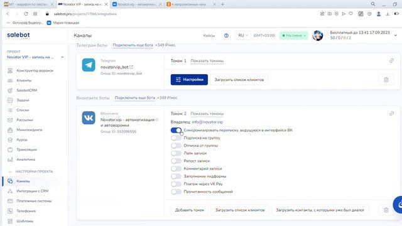Click Показать токены for Telegram

tap(207, 61)
